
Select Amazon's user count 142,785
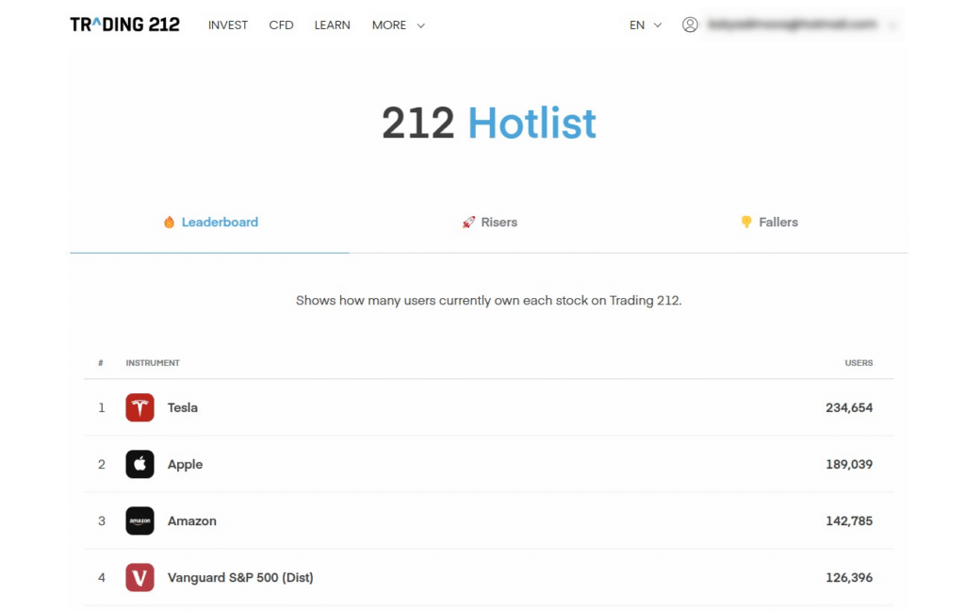click(x=849, y=521)
